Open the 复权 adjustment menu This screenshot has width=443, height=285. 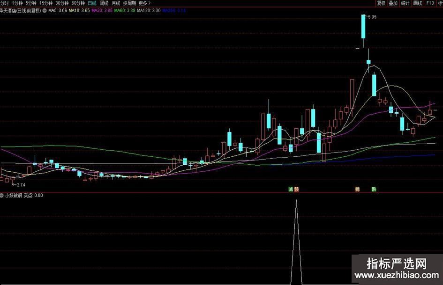pos(381,3)
